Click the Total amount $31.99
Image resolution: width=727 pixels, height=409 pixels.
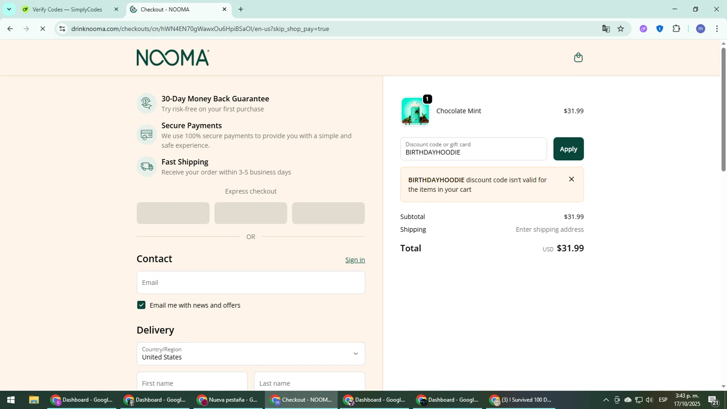tap(570, 248)
